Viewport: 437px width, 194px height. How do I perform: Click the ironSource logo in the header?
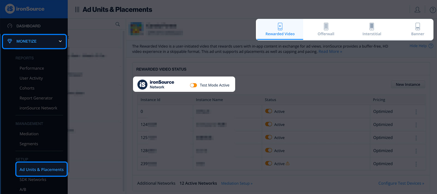[25, 9]
